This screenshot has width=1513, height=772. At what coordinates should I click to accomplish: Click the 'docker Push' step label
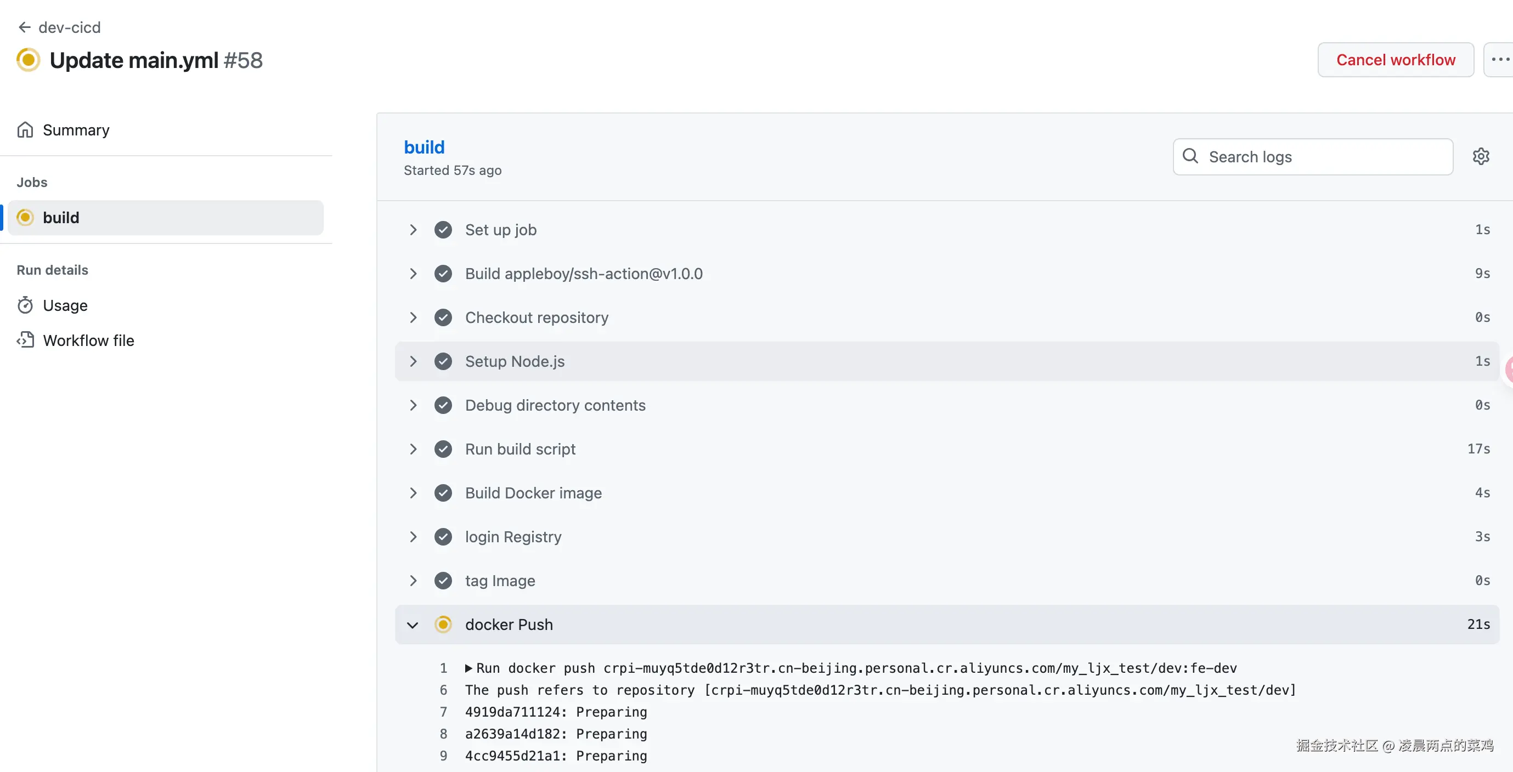(x=509, y=625)
